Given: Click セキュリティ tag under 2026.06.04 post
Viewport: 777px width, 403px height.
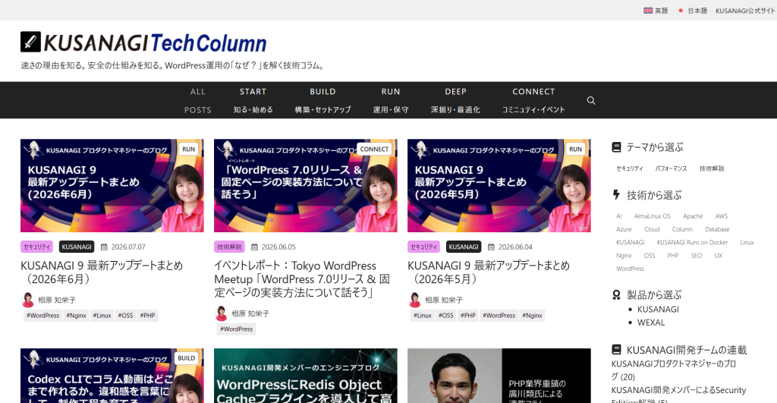Looking at the screenshot, I should coord(423,247).
